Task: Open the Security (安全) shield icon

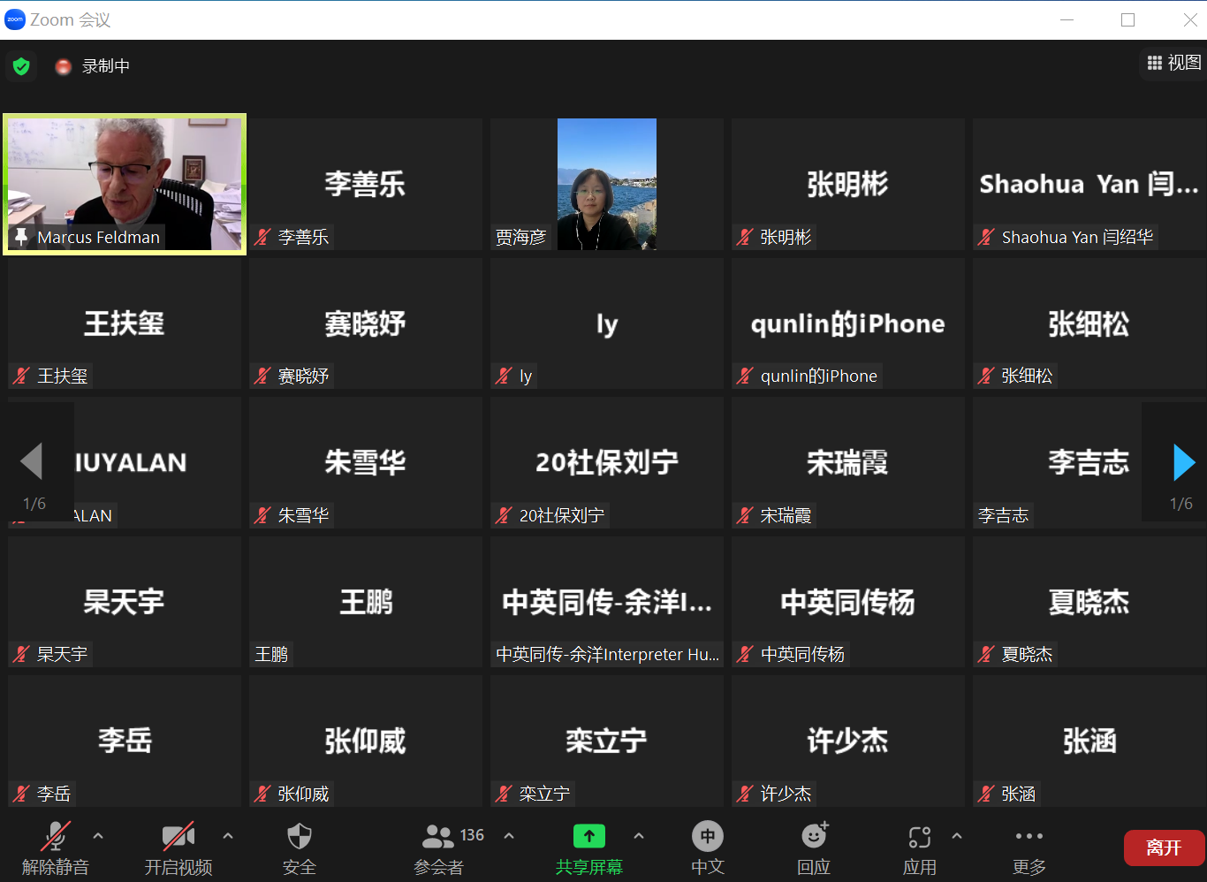Action: pos(300,837)
